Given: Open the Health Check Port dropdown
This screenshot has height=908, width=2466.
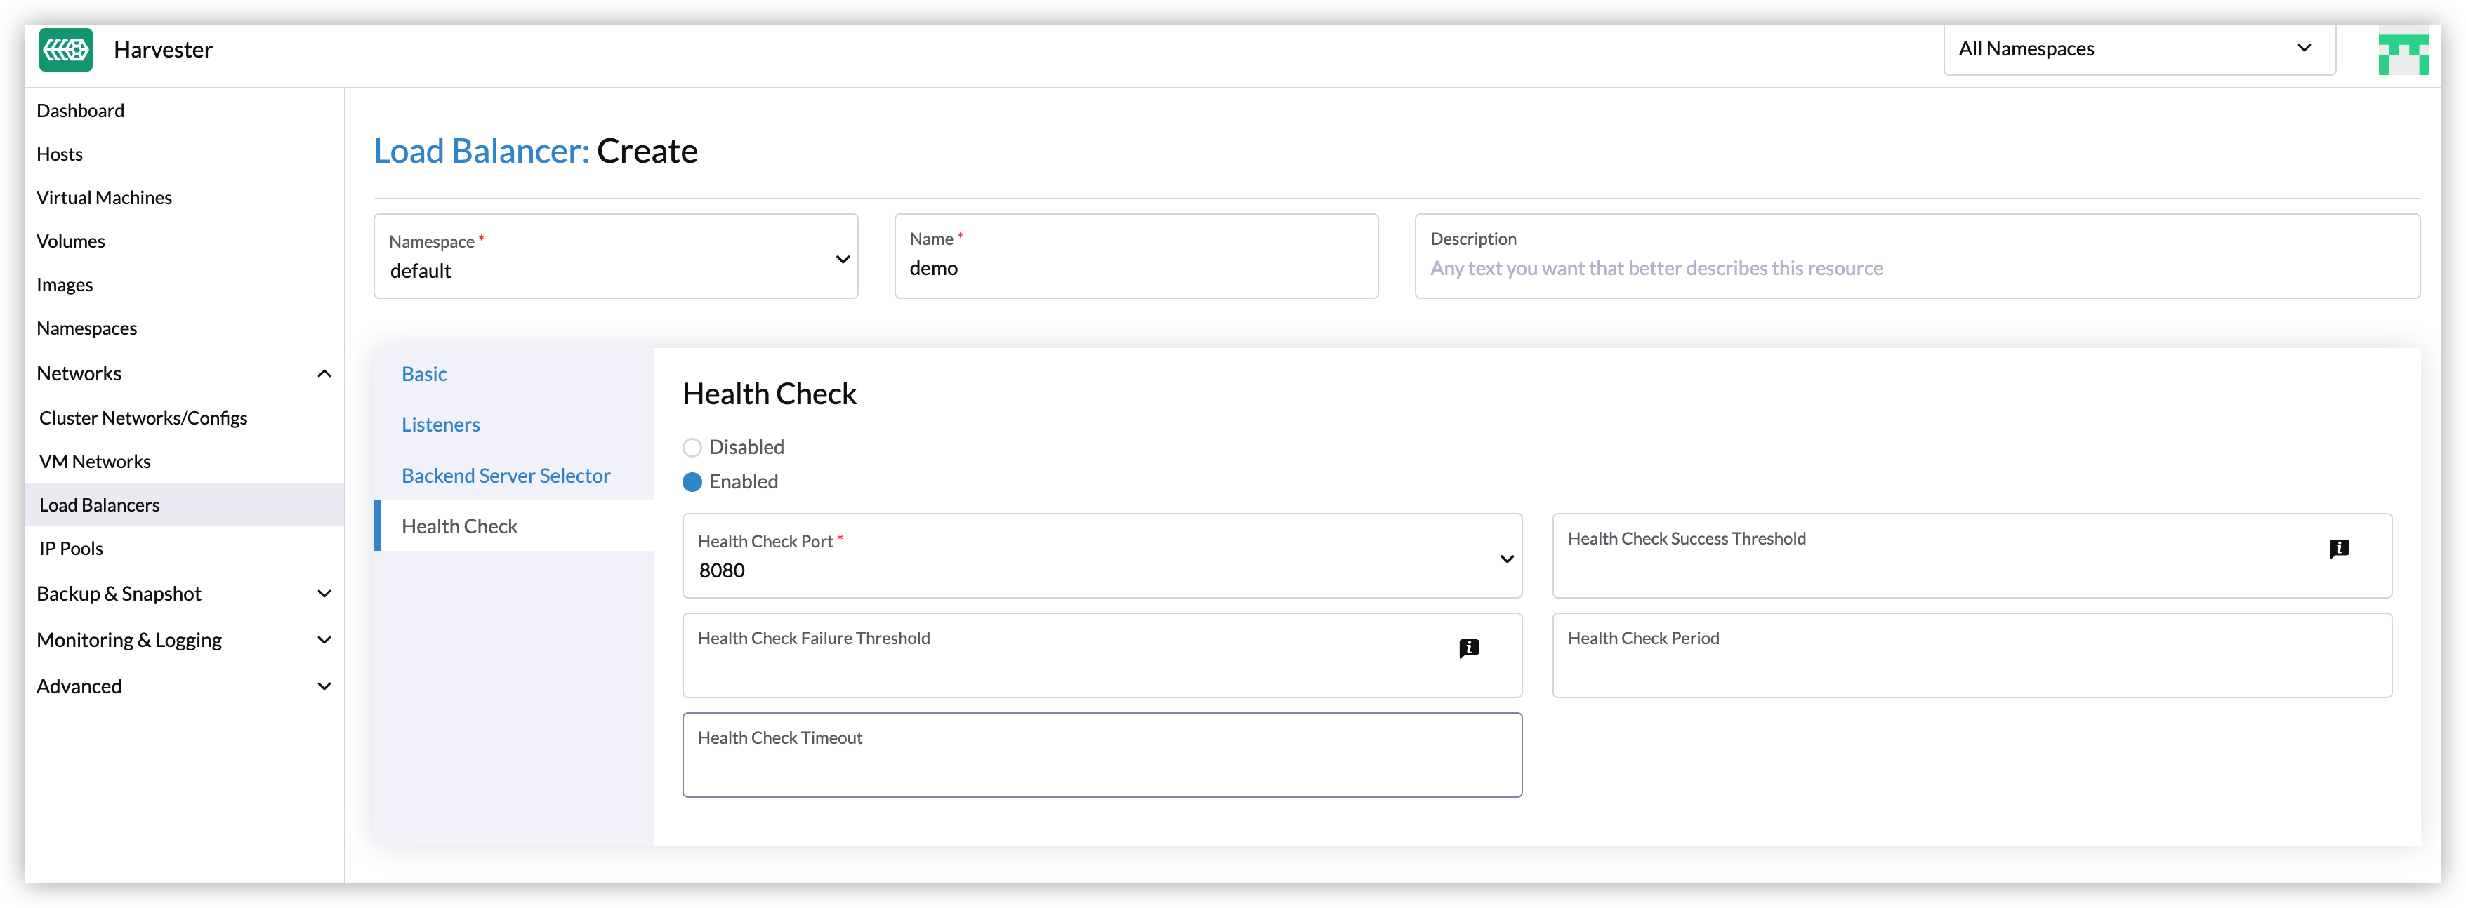Looking at the screenshot, I should (x=1102, y=557).
